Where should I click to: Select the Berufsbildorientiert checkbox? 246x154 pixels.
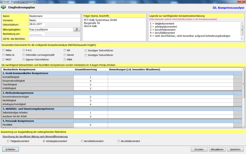tap(119, 141)
